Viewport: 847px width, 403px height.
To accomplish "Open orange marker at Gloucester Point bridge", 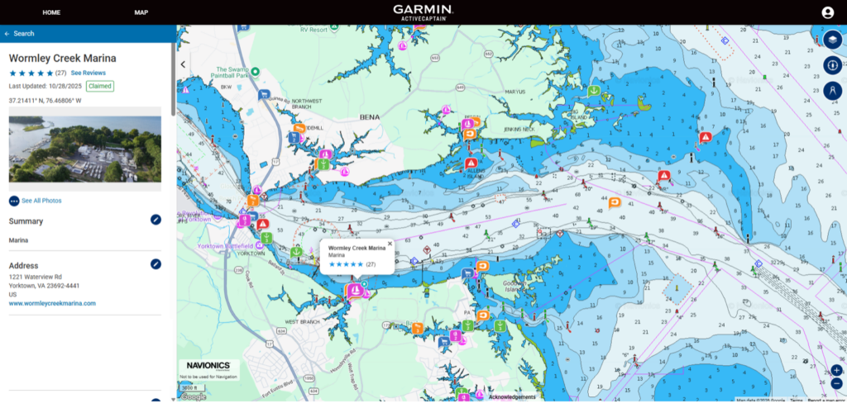I will 253,201.
